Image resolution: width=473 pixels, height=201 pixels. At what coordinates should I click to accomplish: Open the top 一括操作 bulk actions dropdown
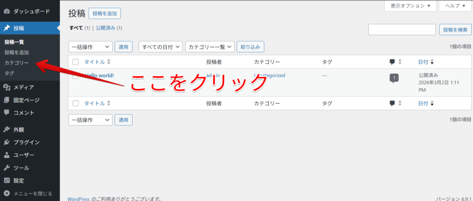pos(90,46)
